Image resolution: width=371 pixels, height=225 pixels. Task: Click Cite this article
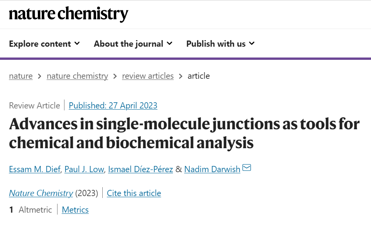[134, 193]
